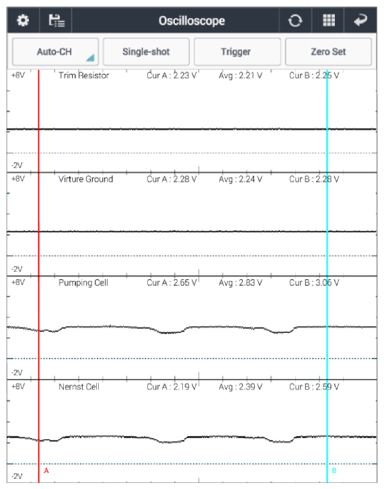This screenshot has height=489, width=384.
Task: Click Virture Ground Cur A 2.28 V value
Action: coord(171,179)
